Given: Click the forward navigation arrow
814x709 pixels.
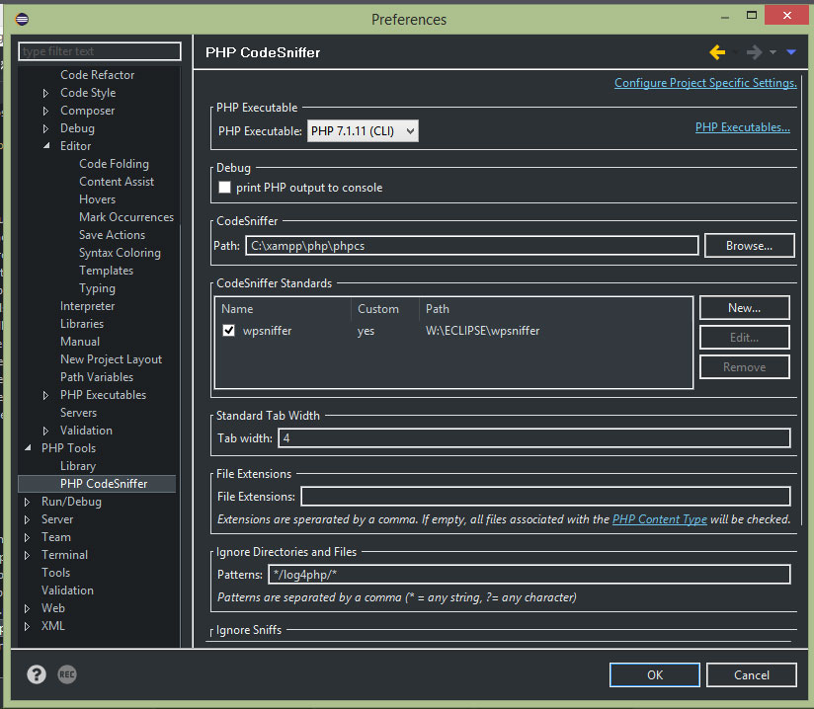Looking at the screenshot, I should 754,52.
